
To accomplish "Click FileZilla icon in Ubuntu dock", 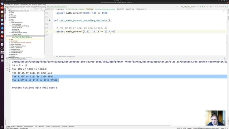I will pyautogui.click(x=2, y=36).
